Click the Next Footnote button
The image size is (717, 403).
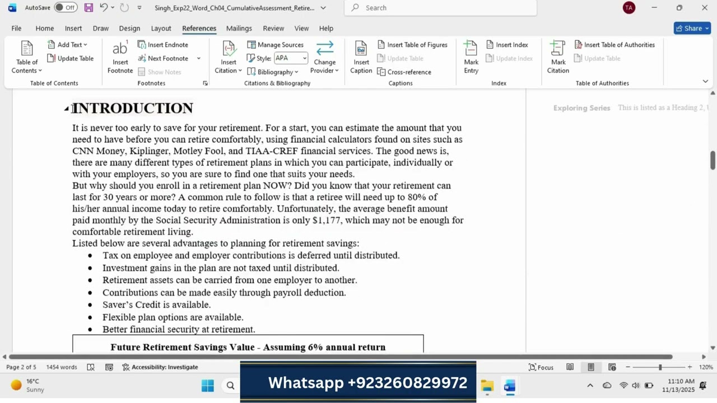[x=163, y=58]
